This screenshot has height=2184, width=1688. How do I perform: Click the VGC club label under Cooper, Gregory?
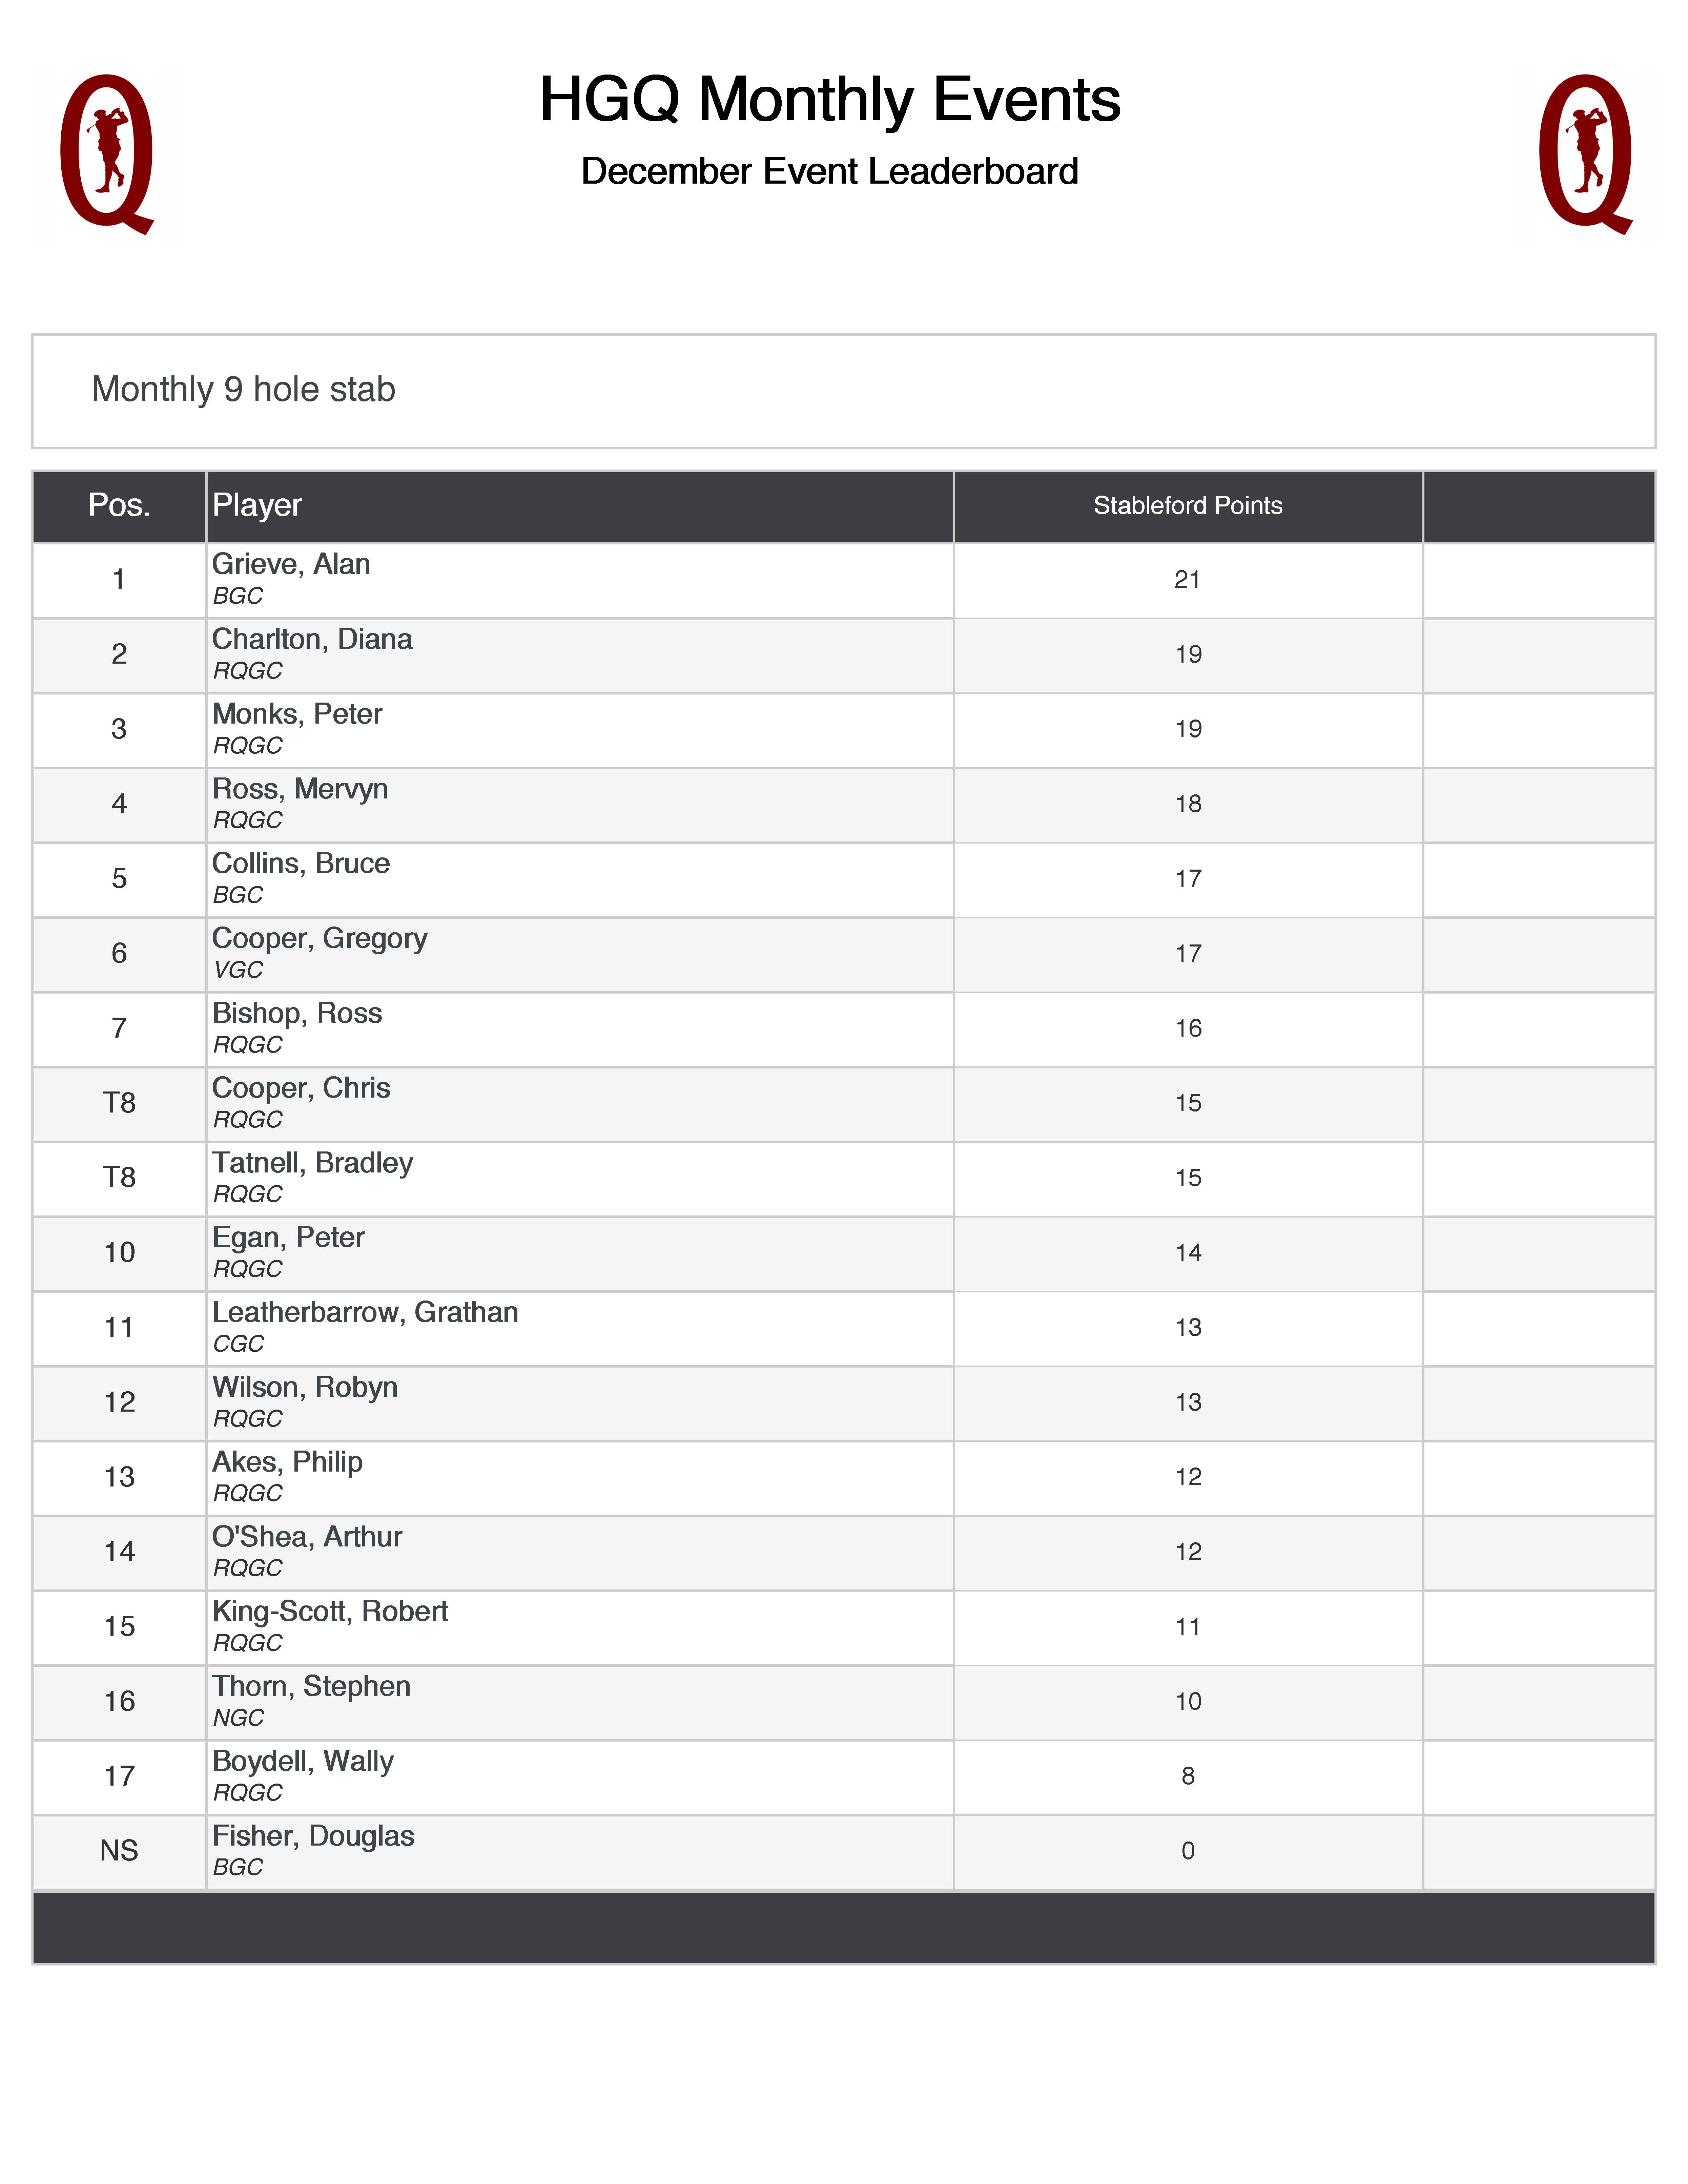238,970
